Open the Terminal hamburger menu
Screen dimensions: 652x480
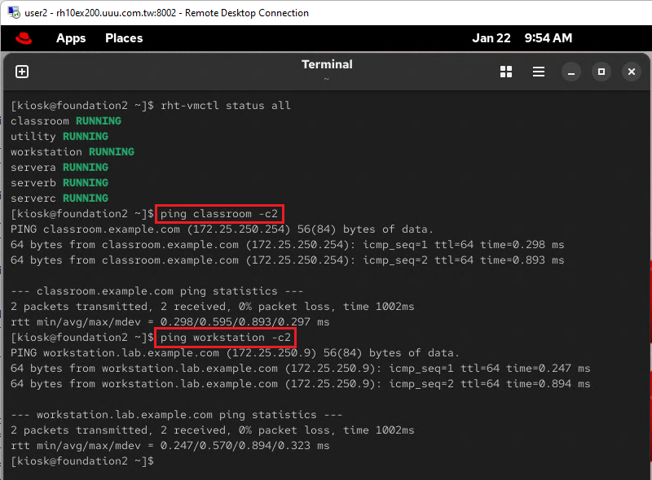(539, 72)
